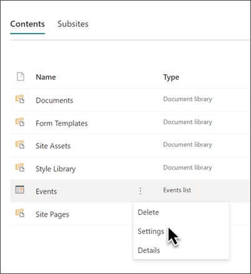Choose Delete from the context menu
Screen dimensions: 251x274
(x=148, y=212)
